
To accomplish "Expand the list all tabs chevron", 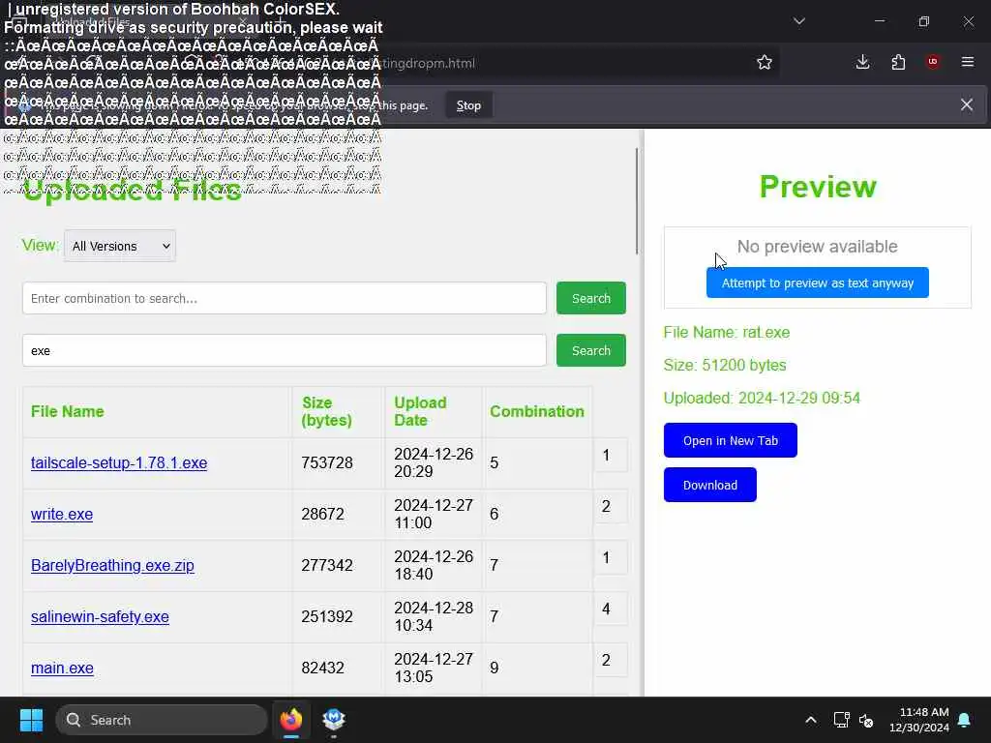I will click(x=798, y=21).
